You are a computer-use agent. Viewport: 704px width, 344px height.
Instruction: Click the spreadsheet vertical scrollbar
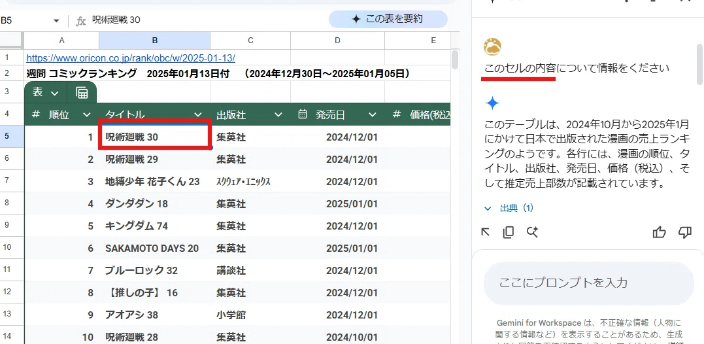tap(455, 60)
